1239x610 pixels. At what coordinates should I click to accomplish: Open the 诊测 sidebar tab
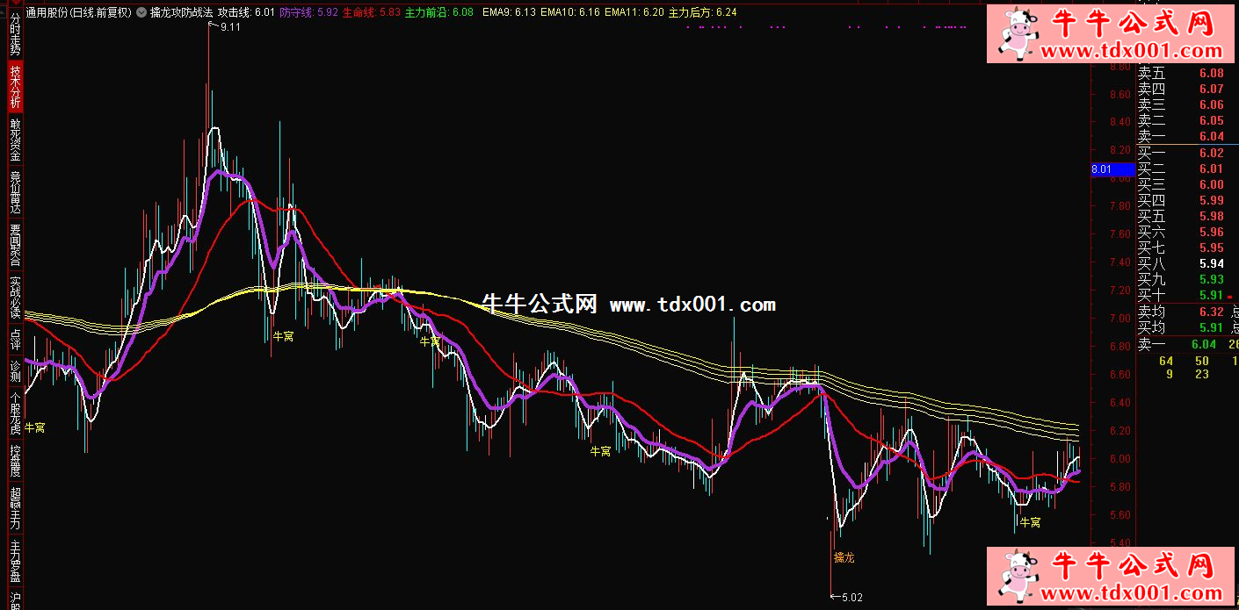pos(14,371)
